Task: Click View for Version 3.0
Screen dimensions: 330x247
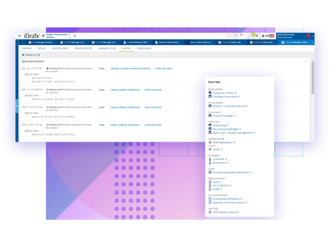Action: 102,107
